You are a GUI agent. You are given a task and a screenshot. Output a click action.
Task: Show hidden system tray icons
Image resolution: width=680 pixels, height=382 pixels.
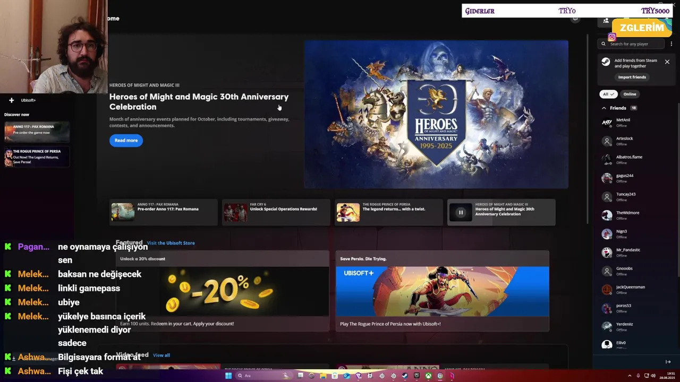(x=630, y=376)
